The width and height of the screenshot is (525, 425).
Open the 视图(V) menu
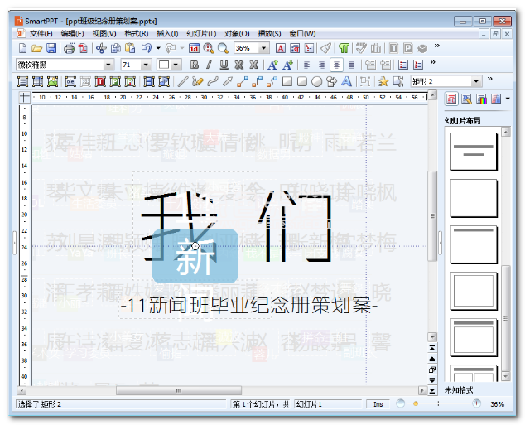[104, 34]
